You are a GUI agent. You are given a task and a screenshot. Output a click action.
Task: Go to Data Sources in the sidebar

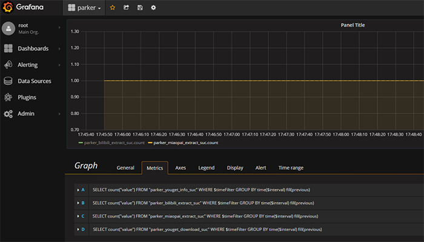[35, 81]
